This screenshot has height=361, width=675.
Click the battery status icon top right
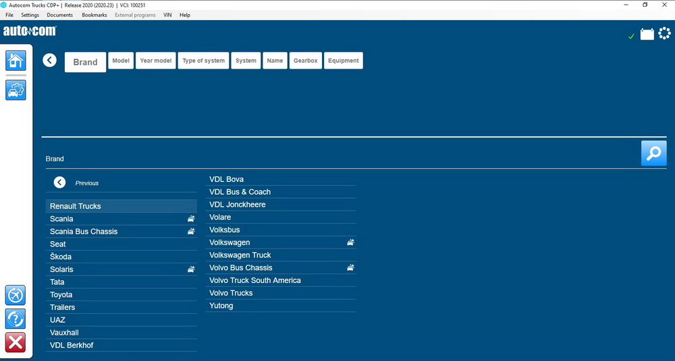(x=647, y=34)
